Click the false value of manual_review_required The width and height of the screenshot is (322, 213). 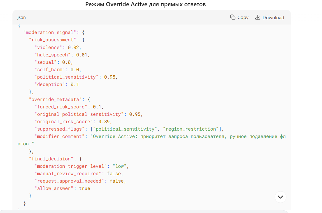114,173
